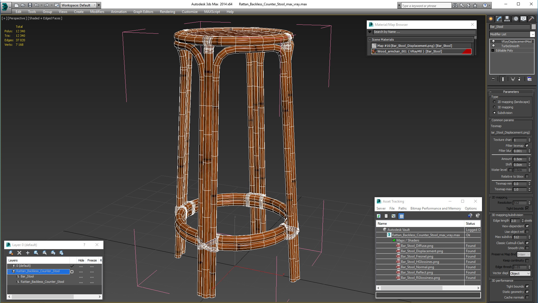This screenshot has width=538, height=303.
Task: Open the Motion command panel tab
Action: click(x=516, y=19)
